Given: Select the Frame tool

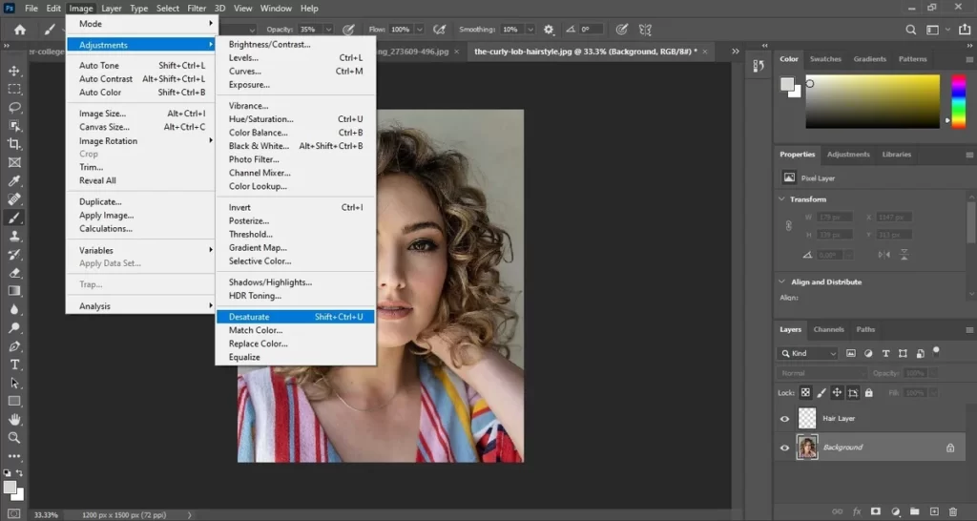Looking at the screenshot, I should (14, 162).
